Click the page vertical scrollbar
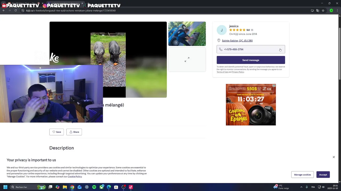This screenshot has width=341, height=191. click(x=339, y=53)
